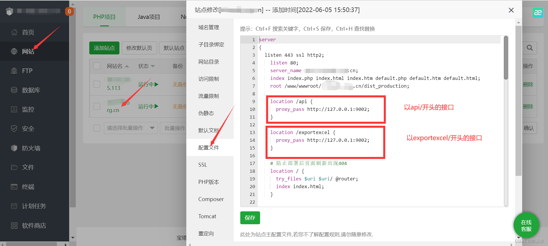Click 无备份 link in rg.cn row
The width and height of the screenshot is (548, 246).
179,107
